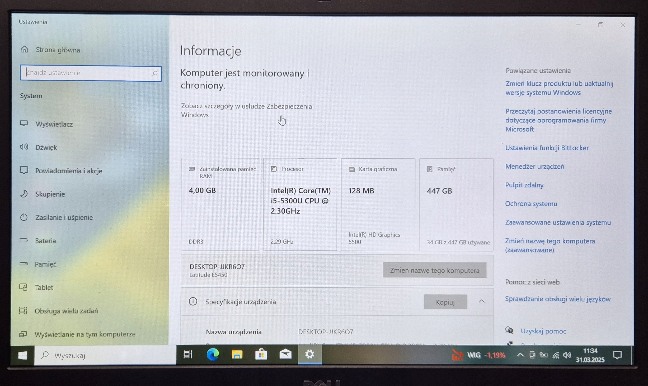Open the Pamięć storage tile
The height and width of the screenshot is (386, 648).
456,204
